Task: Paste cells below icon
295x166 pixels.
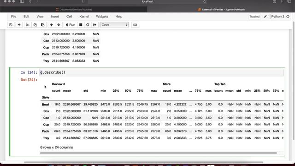Action: point(43,25)
